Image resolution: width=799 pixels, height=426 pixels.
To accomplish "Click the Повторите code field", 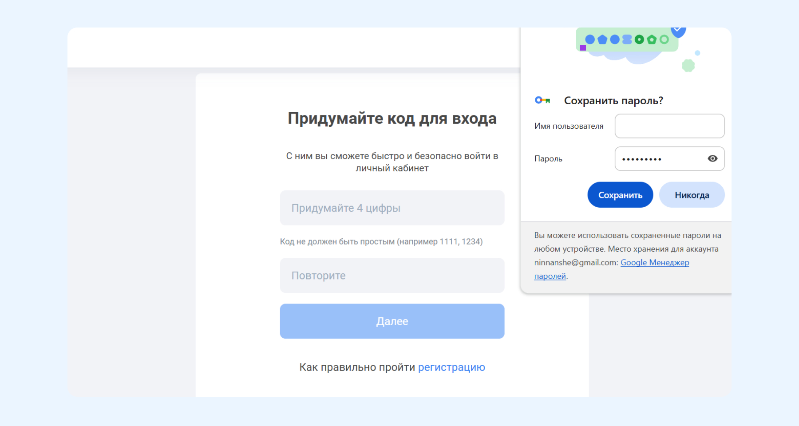I will click(392, 276).
